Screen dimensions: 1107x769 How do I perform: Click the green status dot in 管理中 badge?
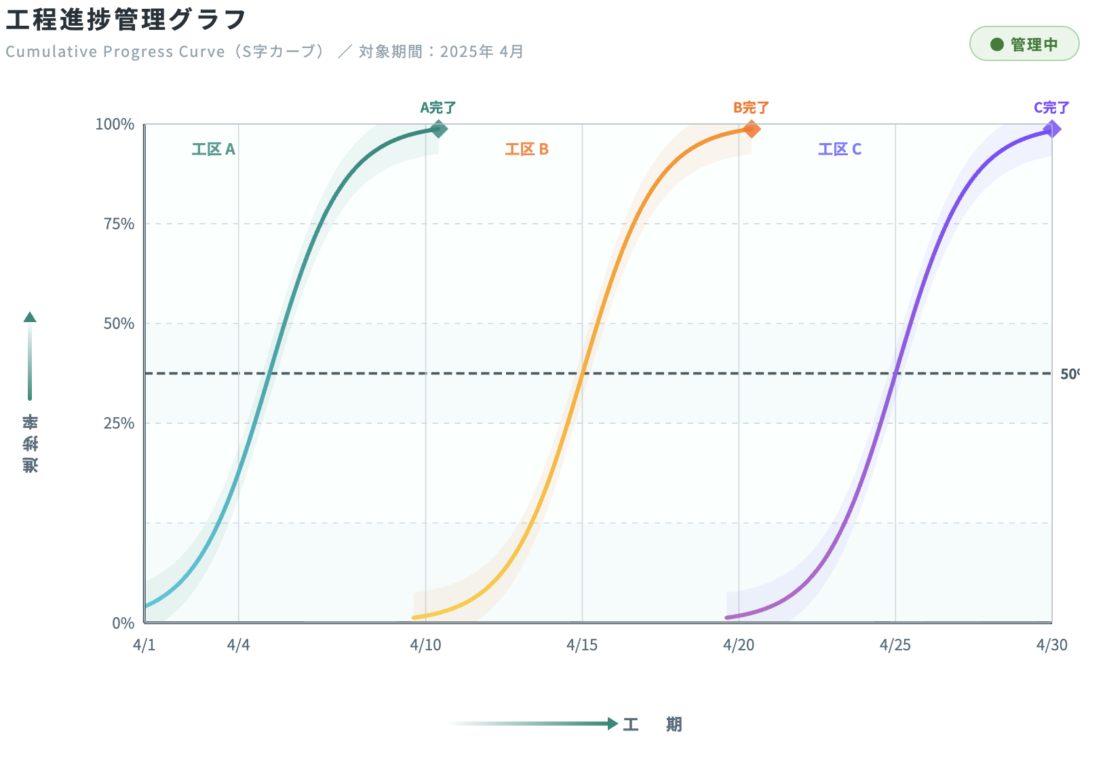996,45
